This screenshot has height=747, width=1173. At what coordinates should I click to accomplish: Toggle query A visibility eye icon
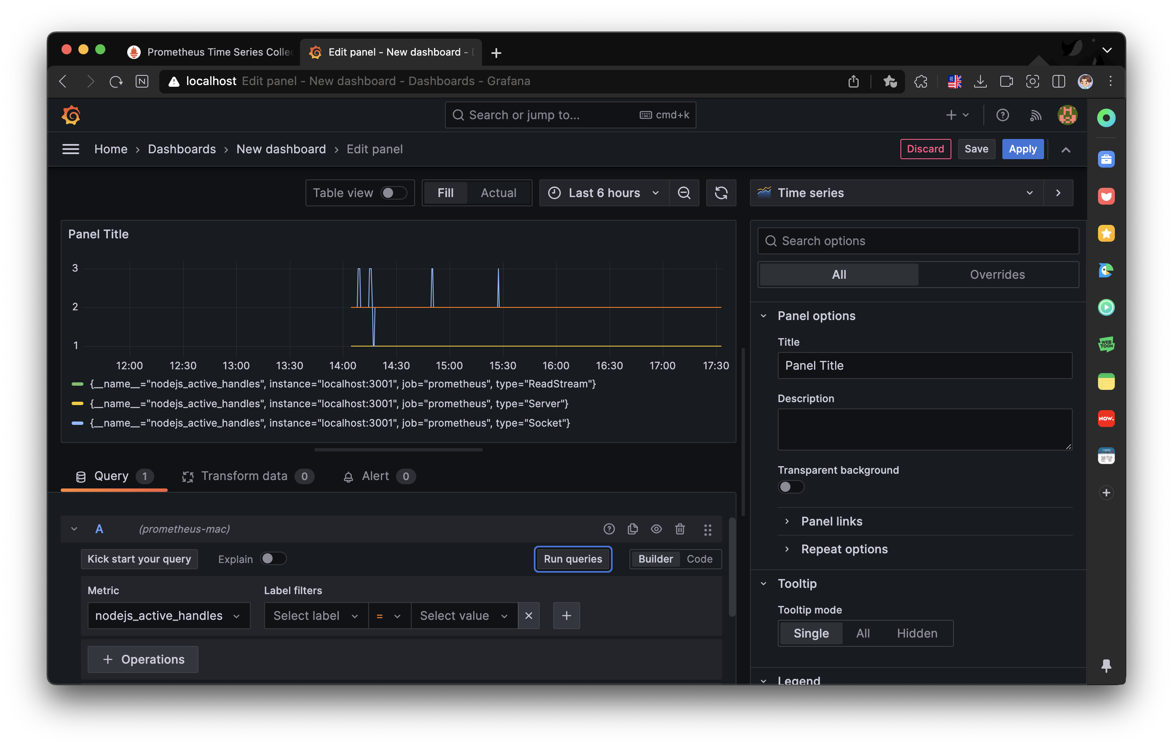pos(656,529)
